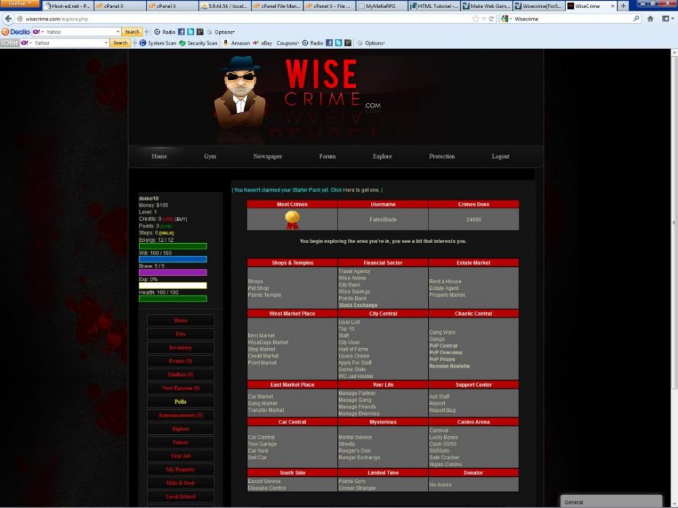Image resolution: width=678 pixels, height=508 pixels.
Task: Click the Crimes sidebar button
Action: (180, 442)
